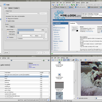The image size is (102, 102).
Task: Click round icon in JuK status bar corner
Action: coord(48,100)
